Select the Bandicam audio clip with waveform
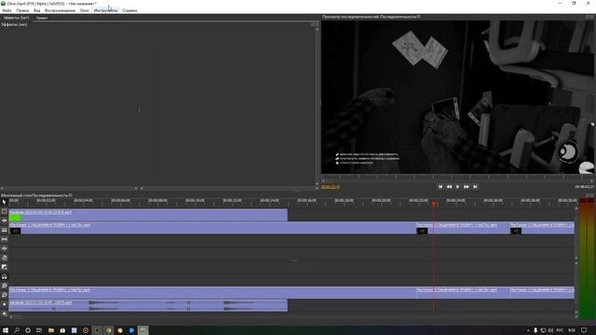The height and width of the screenshot is (335, 596). [148, 306]
